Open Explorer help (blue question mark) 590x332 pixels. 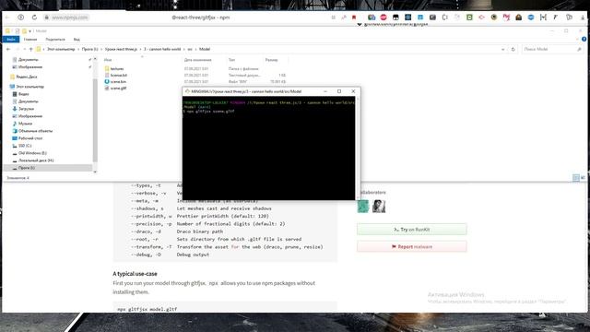coord(584,39)
